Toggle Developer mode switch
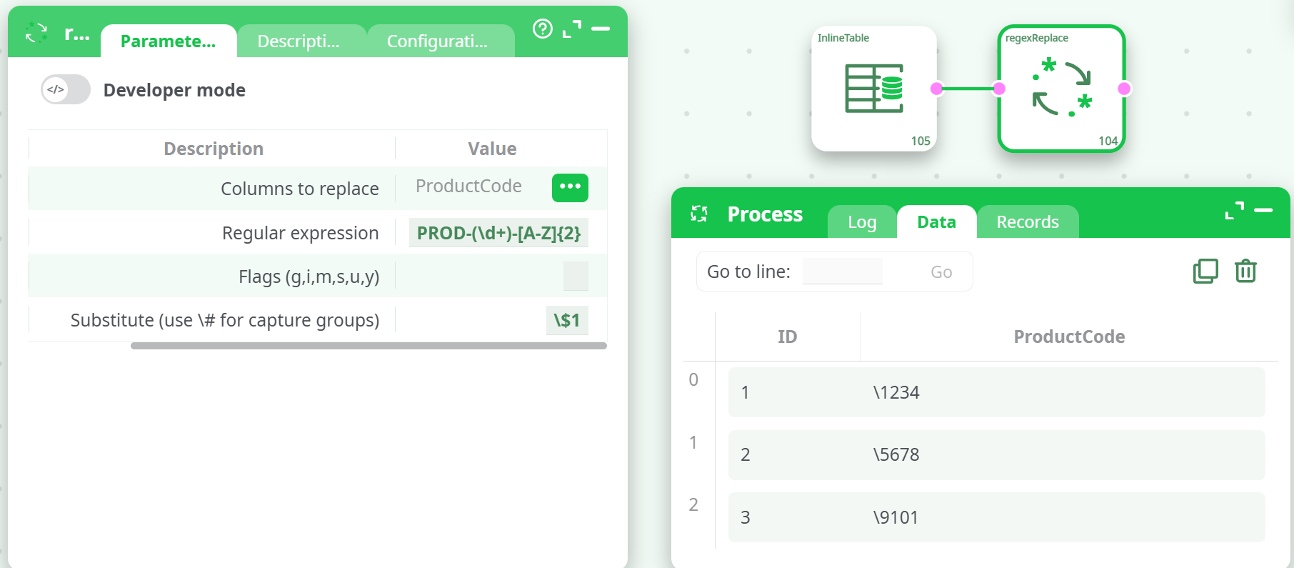The image size is (1294, 568). tap(66, 90)
